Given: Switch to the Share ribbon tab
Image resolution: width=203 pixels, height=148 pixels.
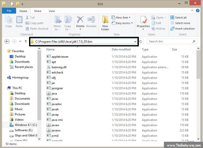Looking at the screenshot, I should pos(38,11).
